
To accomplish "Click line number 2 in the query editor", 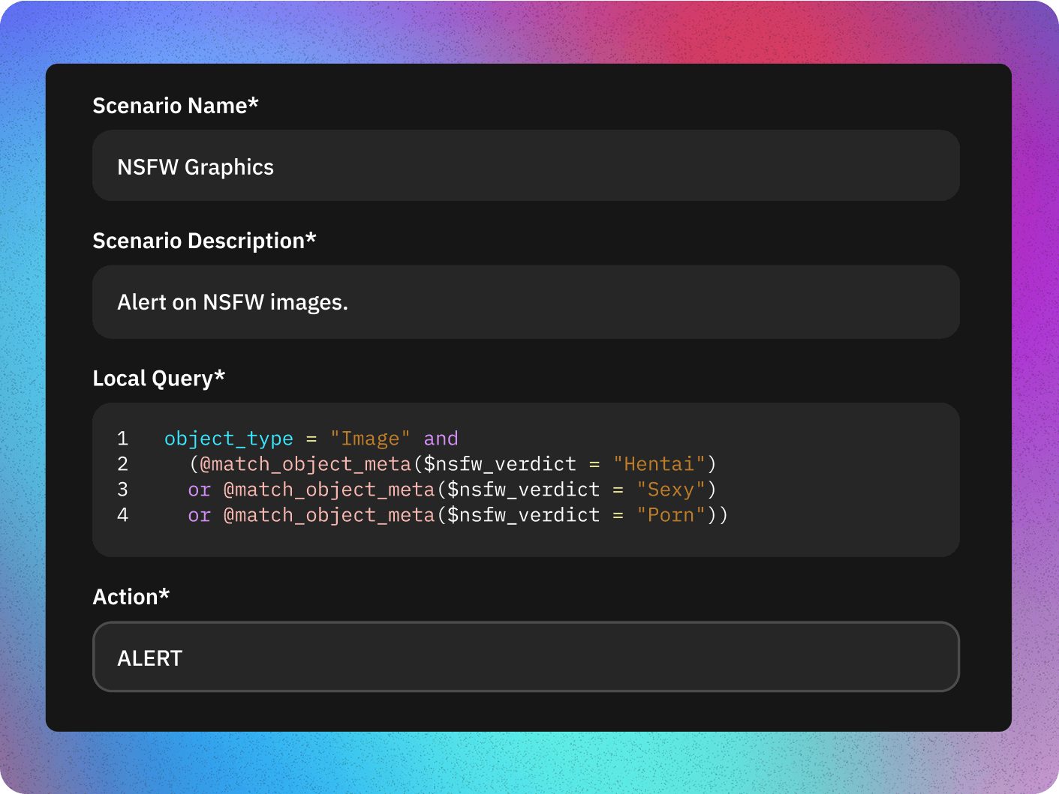I will (x=122, y=463).
